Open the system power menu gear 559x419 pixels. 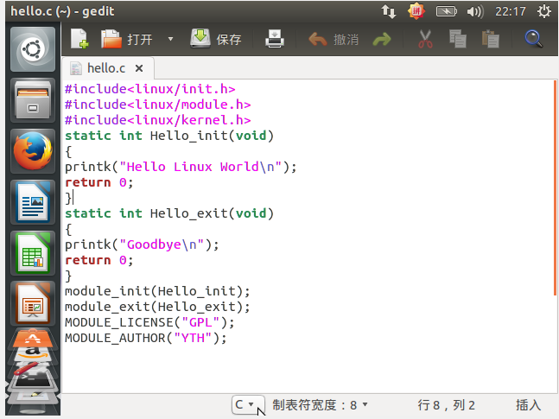543,11
